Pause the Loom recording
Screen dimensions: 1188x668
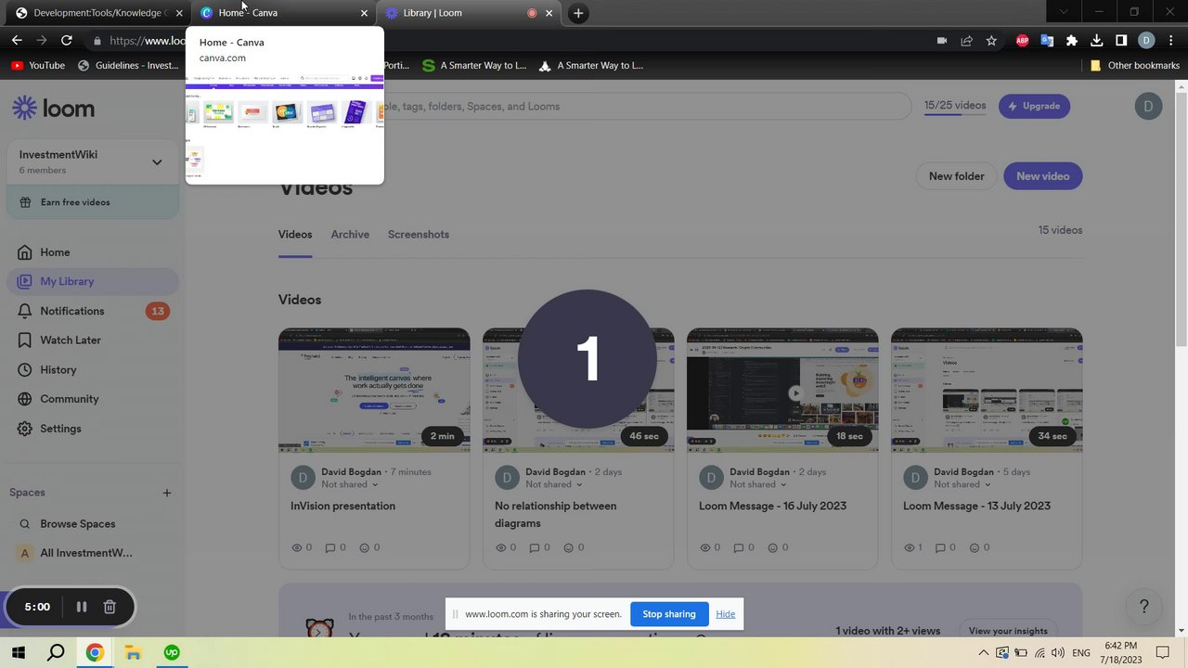tap(82, 607)
